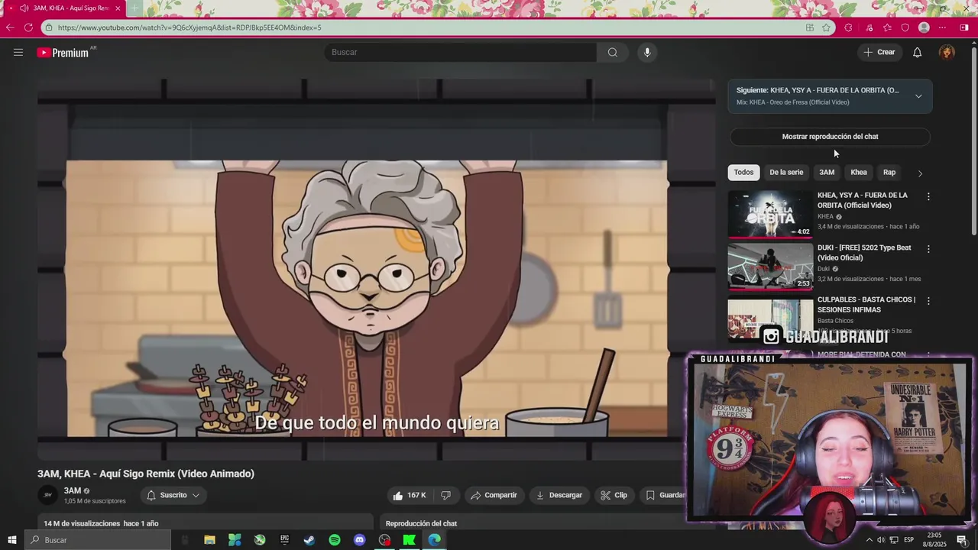Focus the Windows taskbar Buscar box

pos(98,540)
